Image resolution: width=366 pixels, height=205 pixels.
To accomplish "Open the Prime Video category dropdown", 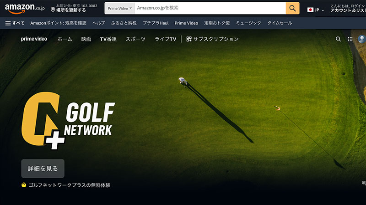I will 119,8.
